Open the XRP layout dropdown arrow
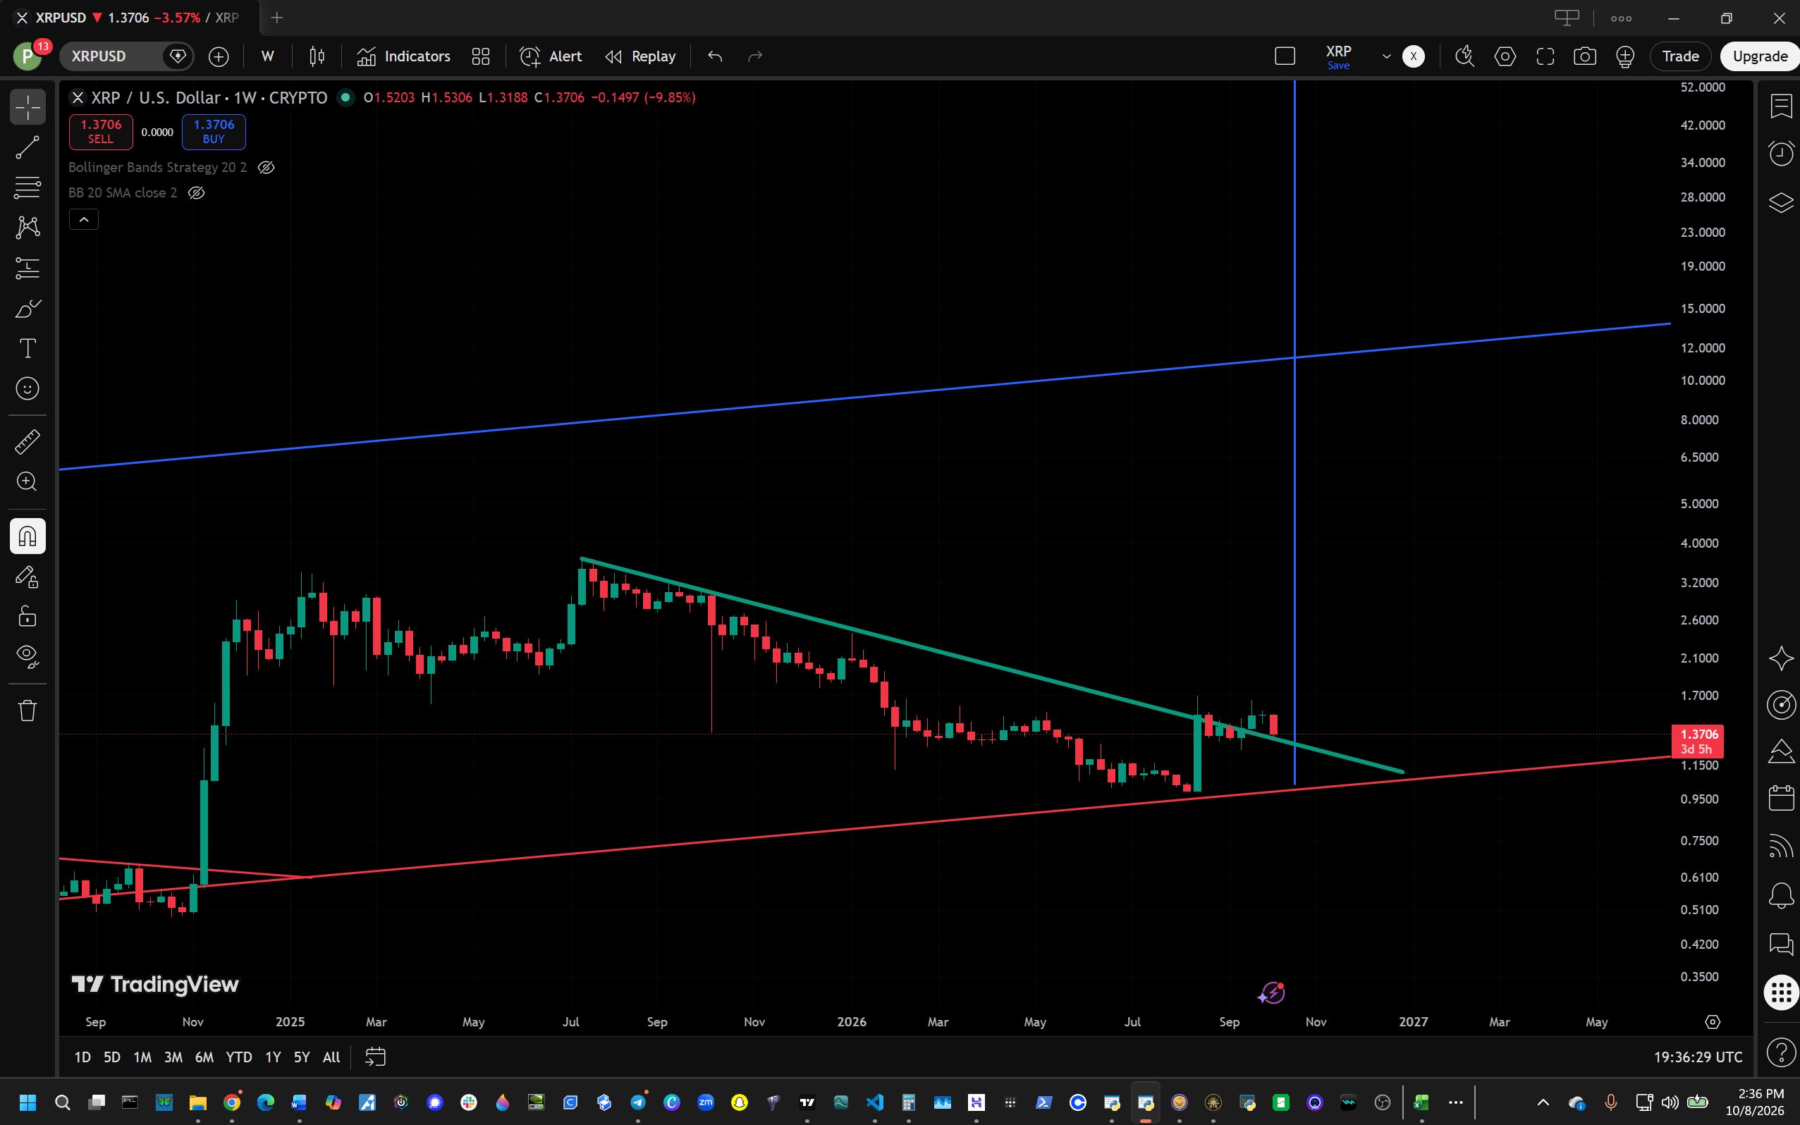This screenshot has height=1125, width=1800. pyautogui.click(x=1386, y=56)
